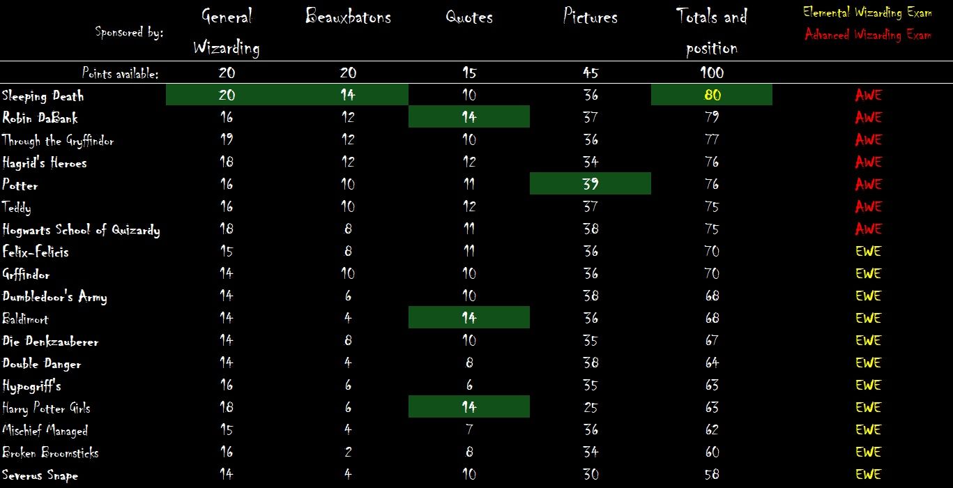Select the Hogwarts School of Quizardy team

pyautogui.click(x=81, y=229)
